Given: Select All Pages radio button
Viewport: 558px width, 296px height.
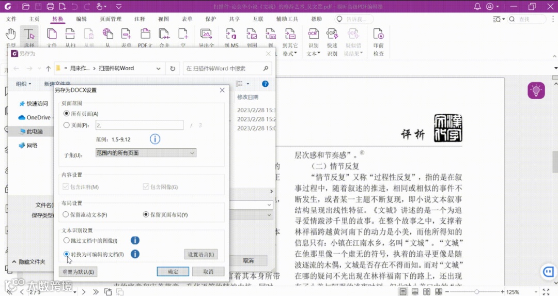Looking at the screenshot, I should point(66,114).
